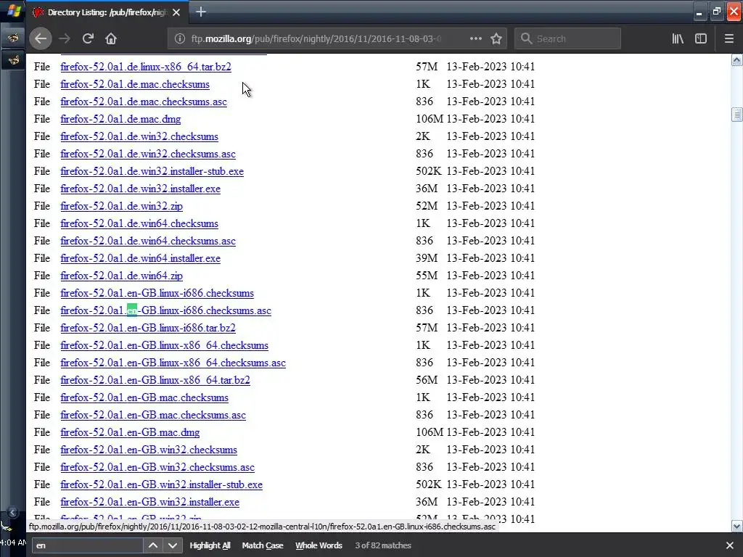The height and width of the screenshot is (557, 743).
Task: Open firefox-52.0a1.de.mac.checksums link
Action: click(x=135, y=84)
